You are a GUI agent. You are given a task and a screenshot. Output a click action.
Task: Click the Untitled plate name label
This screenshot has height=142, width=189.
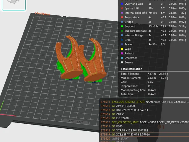43,14
